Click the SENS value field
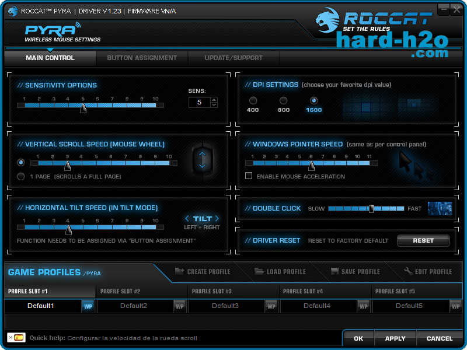The width and height of the screenshot is (467, 350). [x=199, y=103]
